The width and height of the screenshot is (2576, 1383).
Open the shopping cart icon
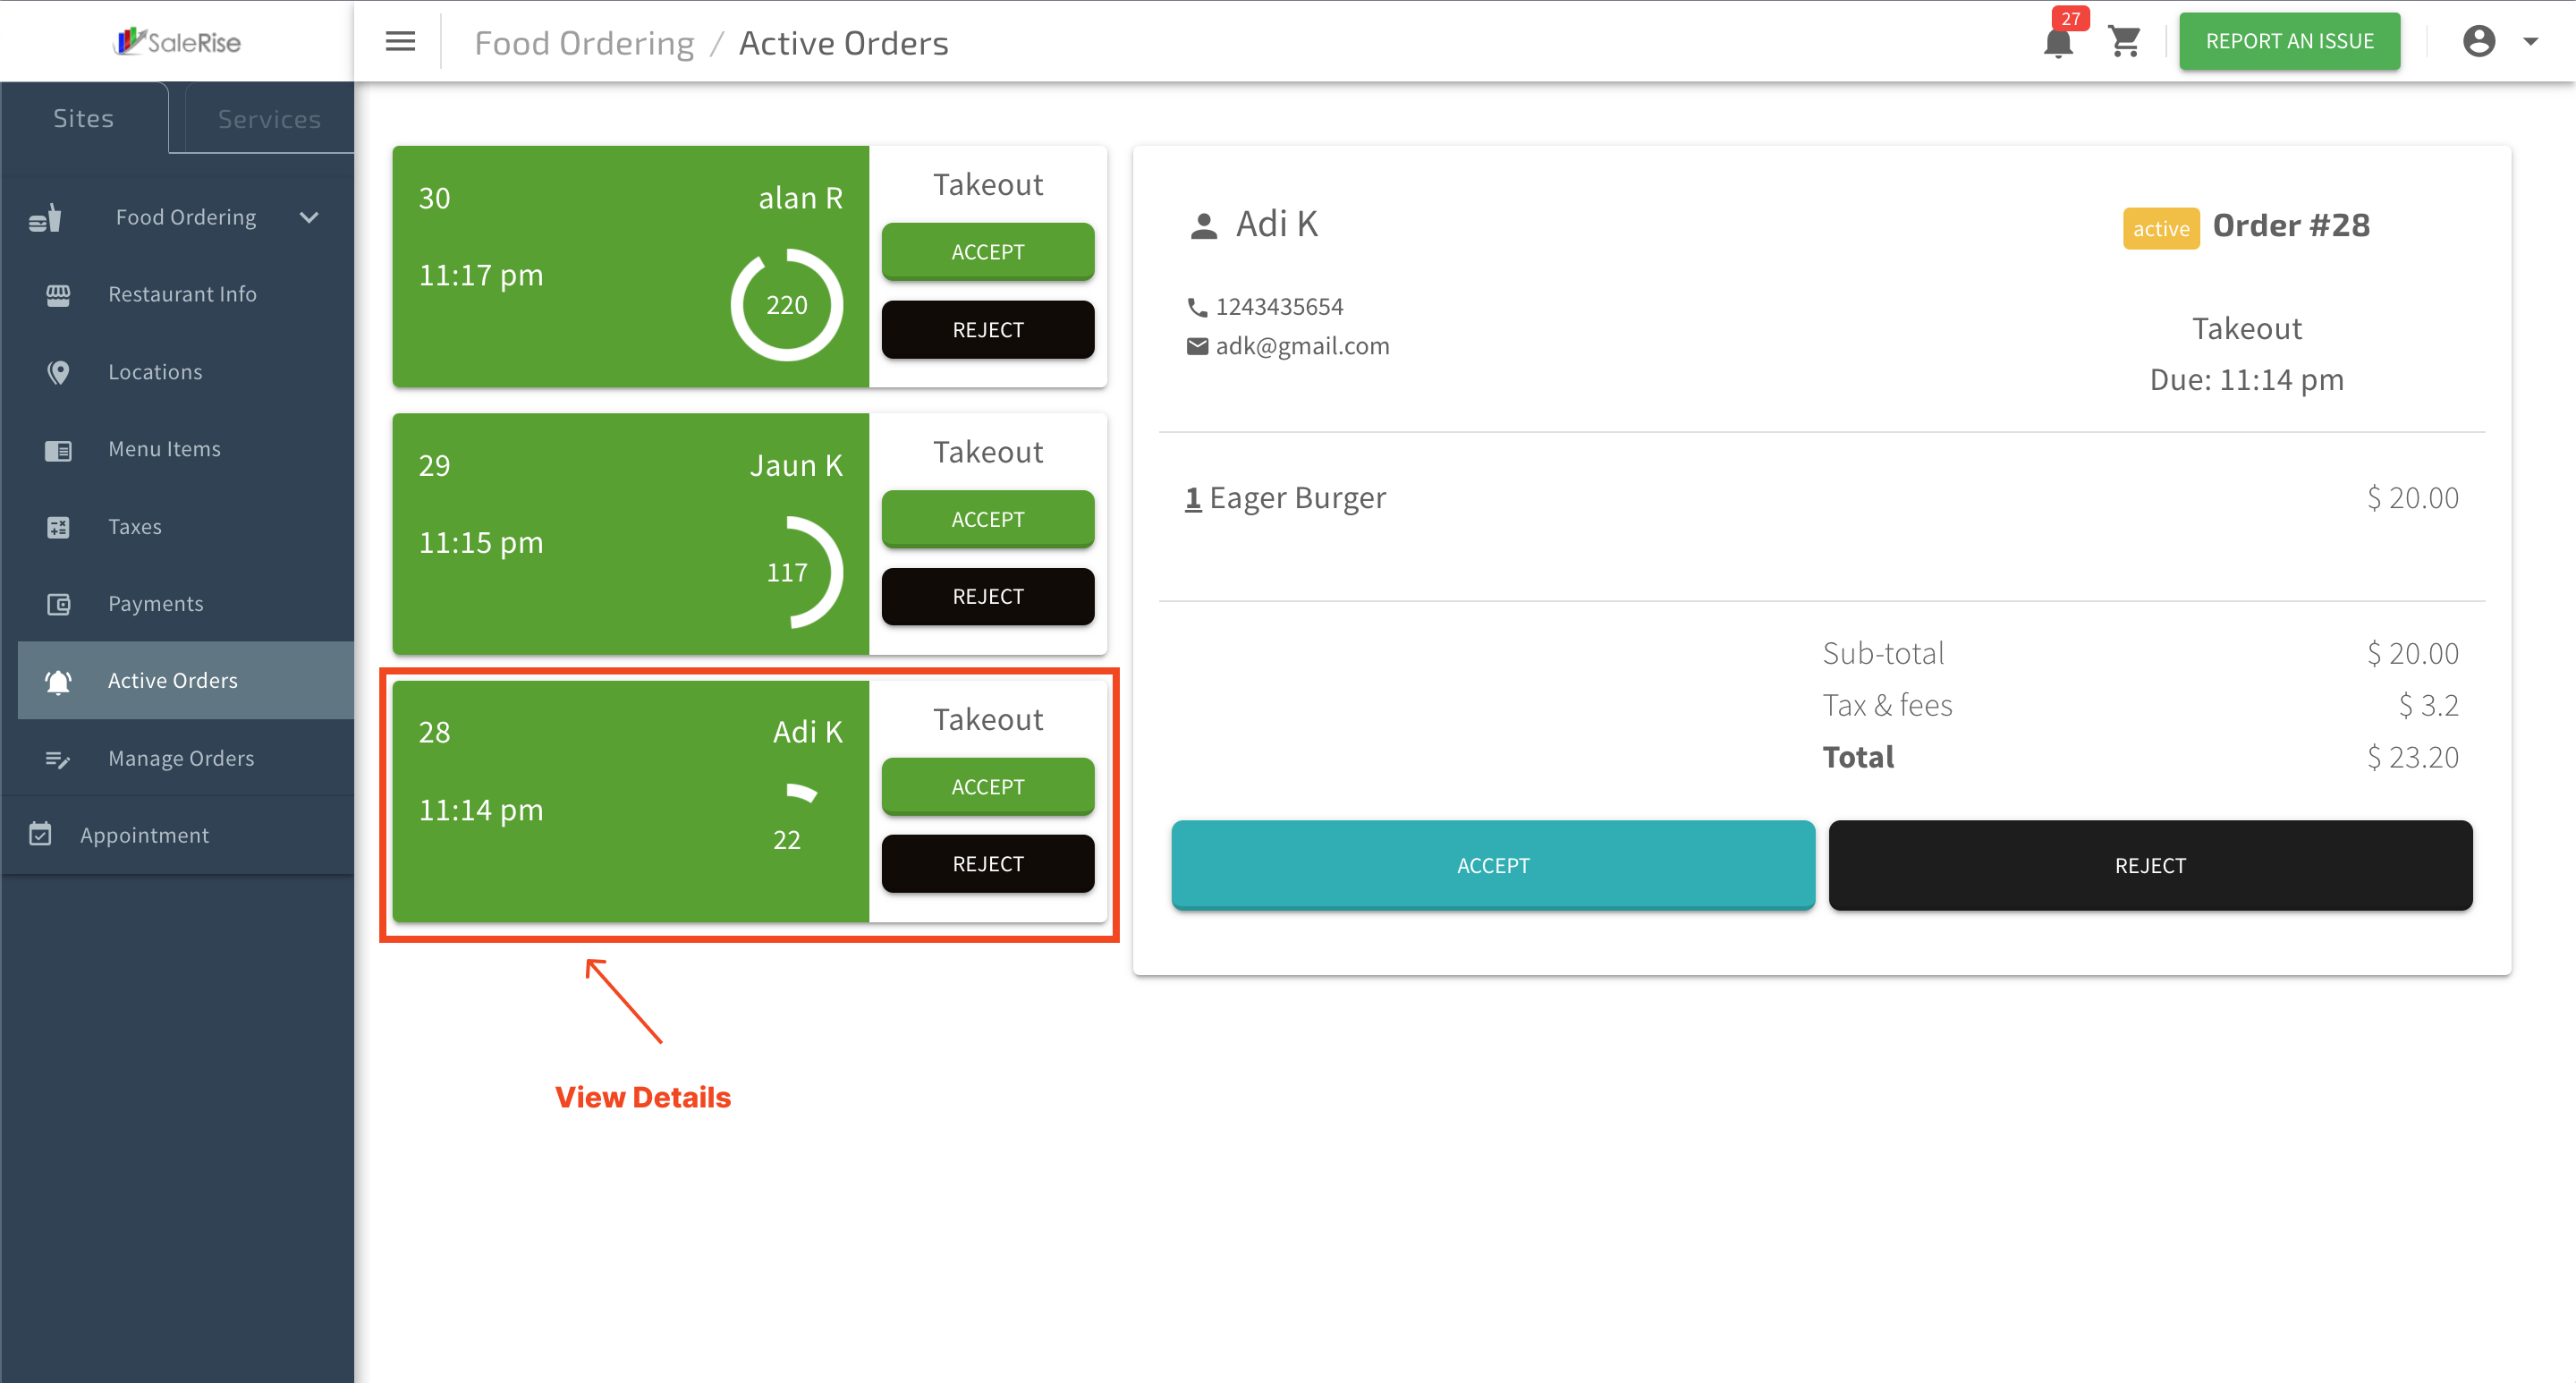[2124, 42]
